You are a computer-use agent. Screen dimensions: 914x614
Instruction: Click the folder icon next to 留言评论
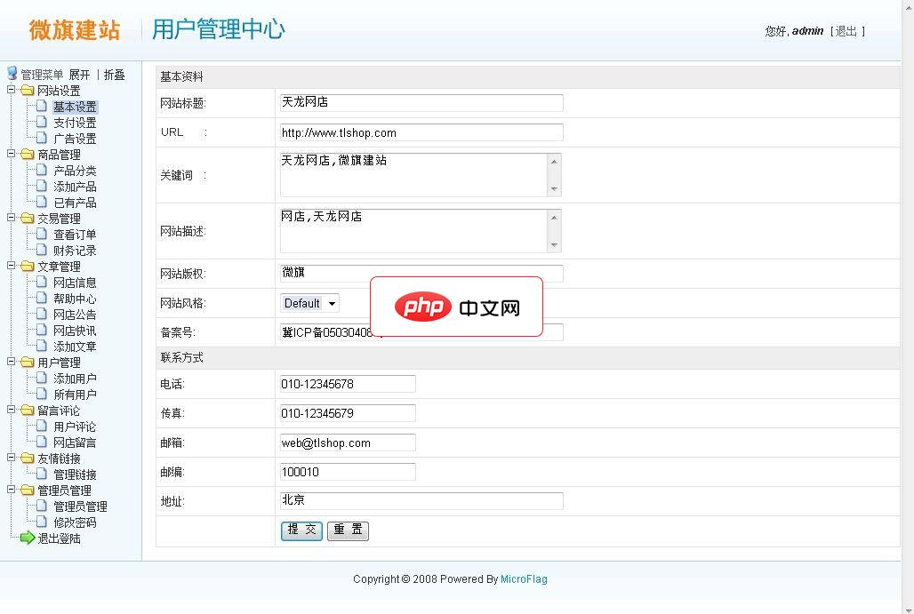coord(28,411)
